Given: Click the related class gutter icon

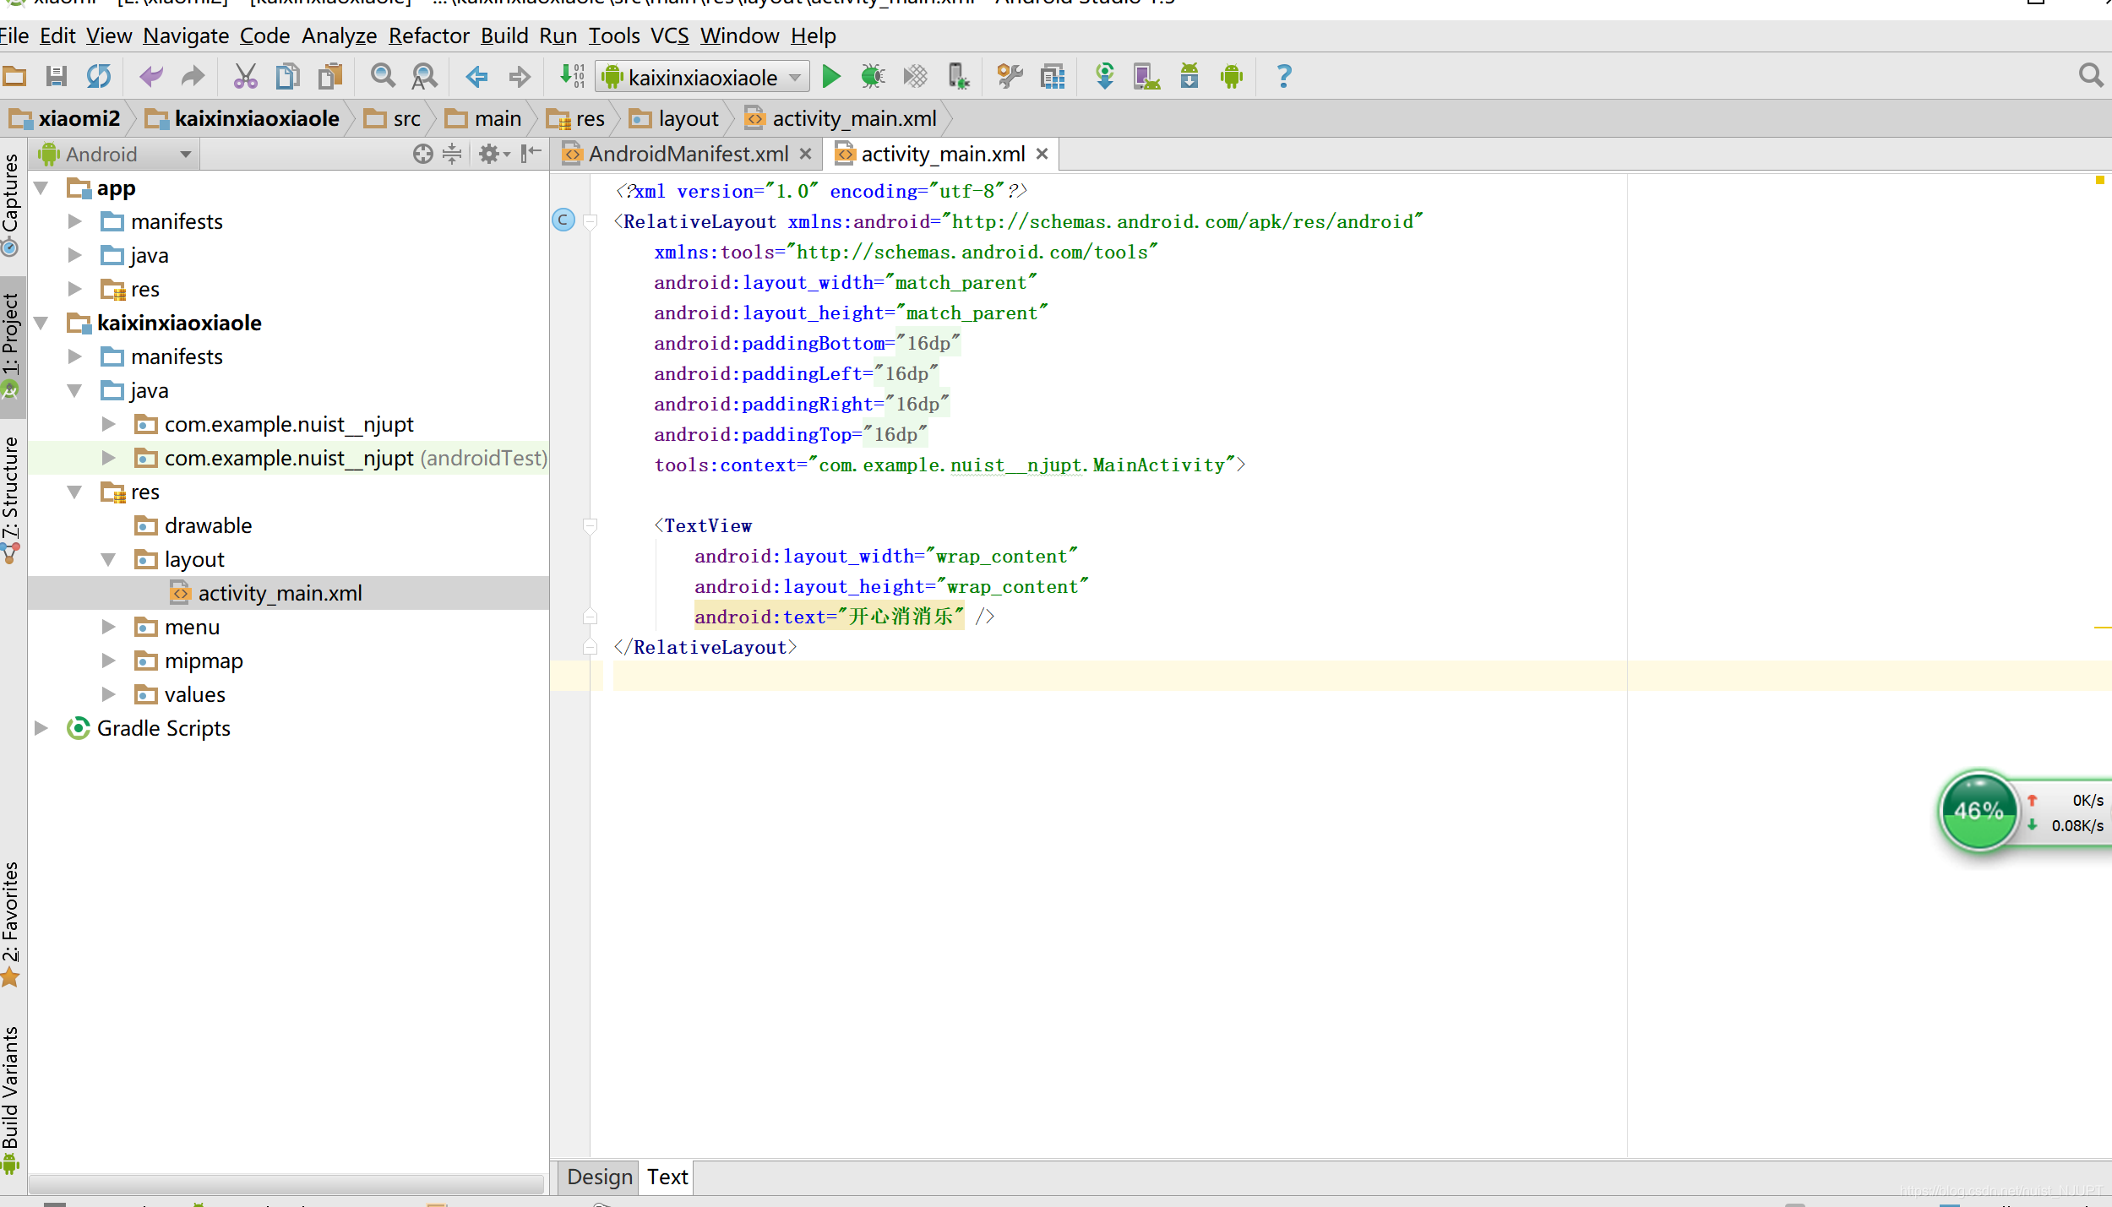Looking at the screenshot, I should pyautogui.click(x=563, y=220).
